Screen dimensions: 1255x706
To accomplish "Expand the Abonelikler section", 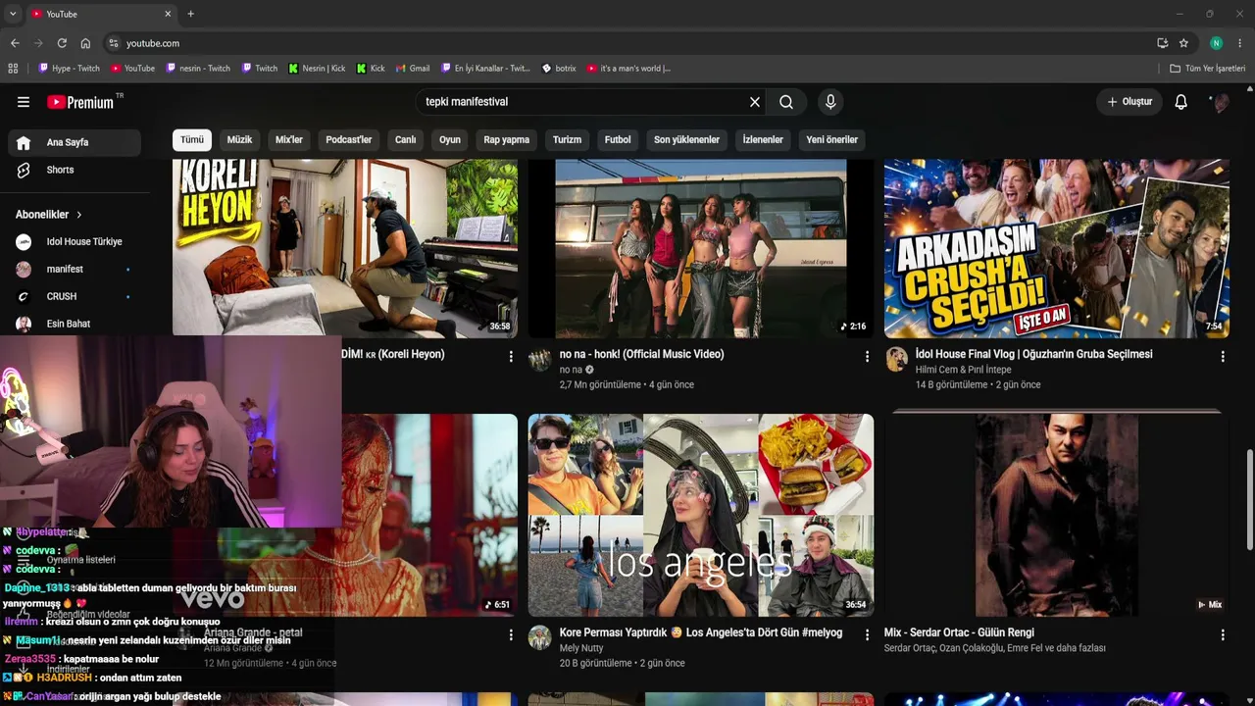I will tap(49, 215).
